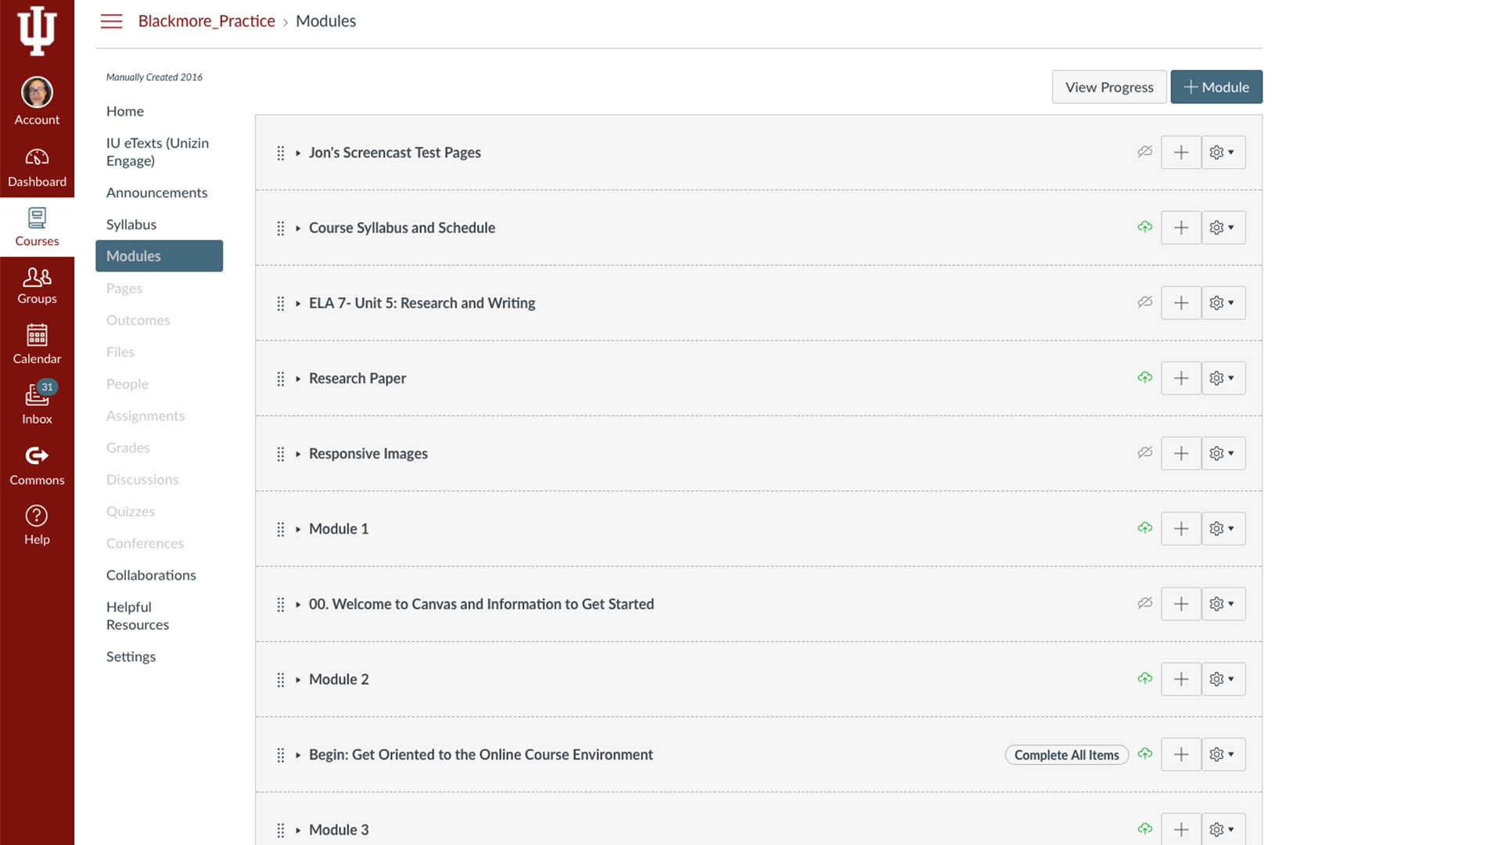Open Blackmore_Practice breadcrumb link

pyautogui.click(x=207, y=21)
